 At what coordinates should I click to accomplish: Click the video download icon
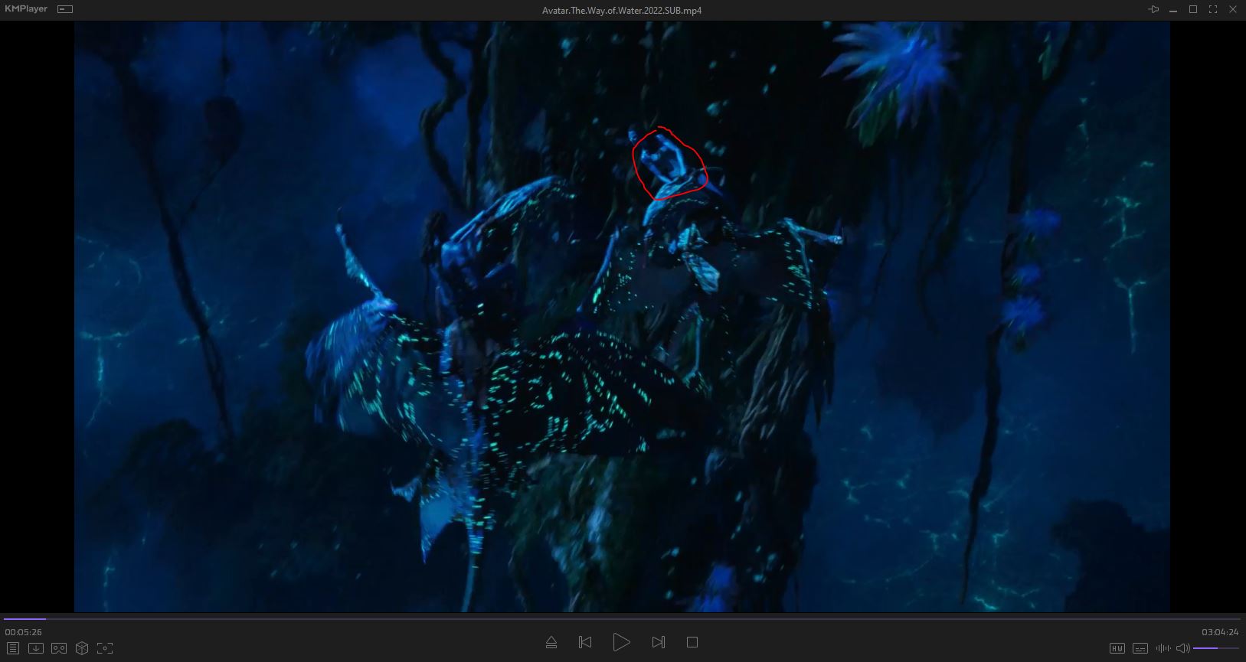point(35,648)
